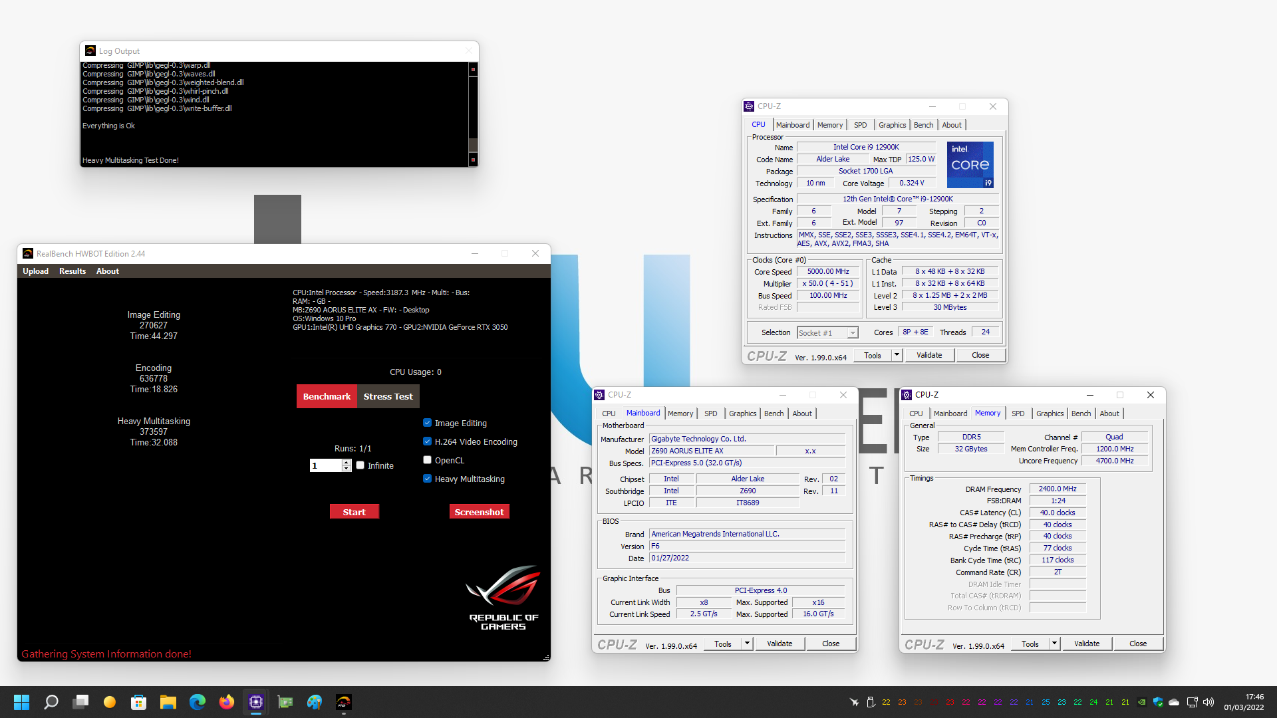Switch to the Stress Test tab
Screen dimensions: 1277x718
coord(388,396)
